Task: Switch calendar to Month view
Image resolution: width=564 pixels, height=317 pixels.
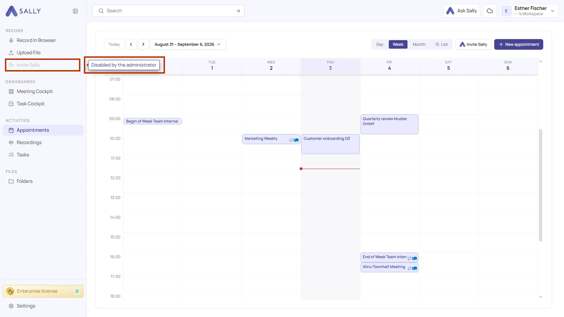Action: point(419,44)
